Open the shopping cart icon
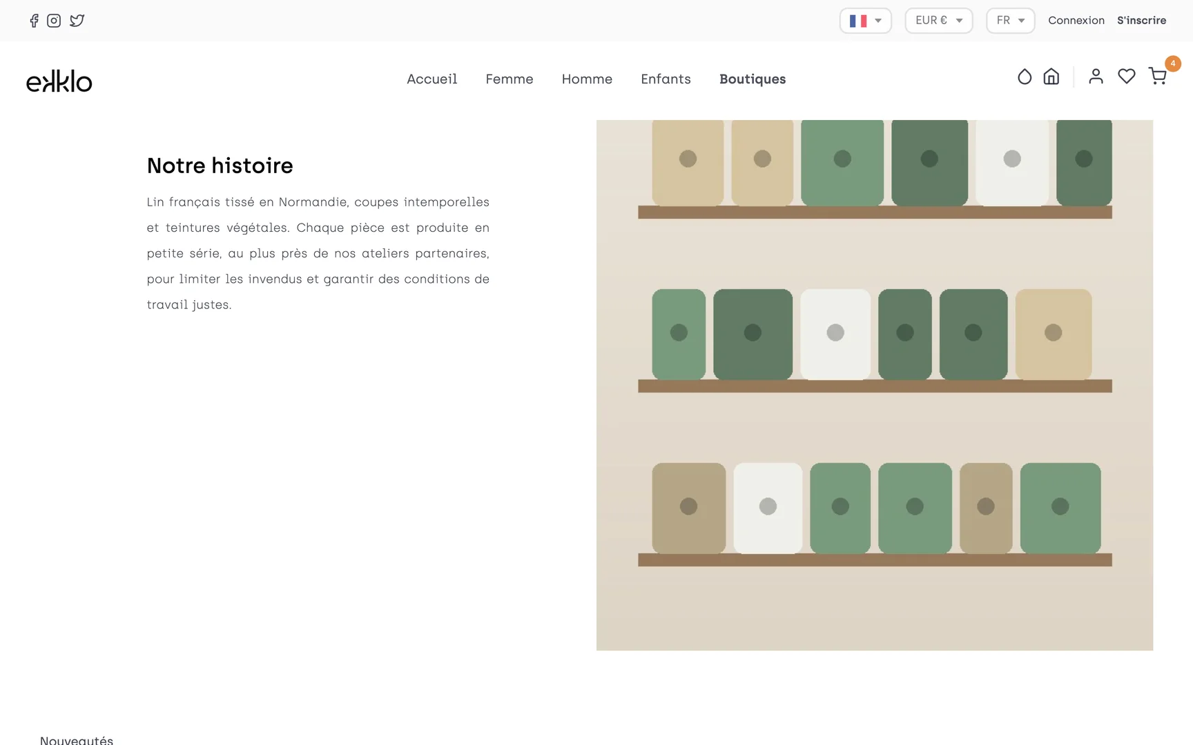 (1158, 77)
